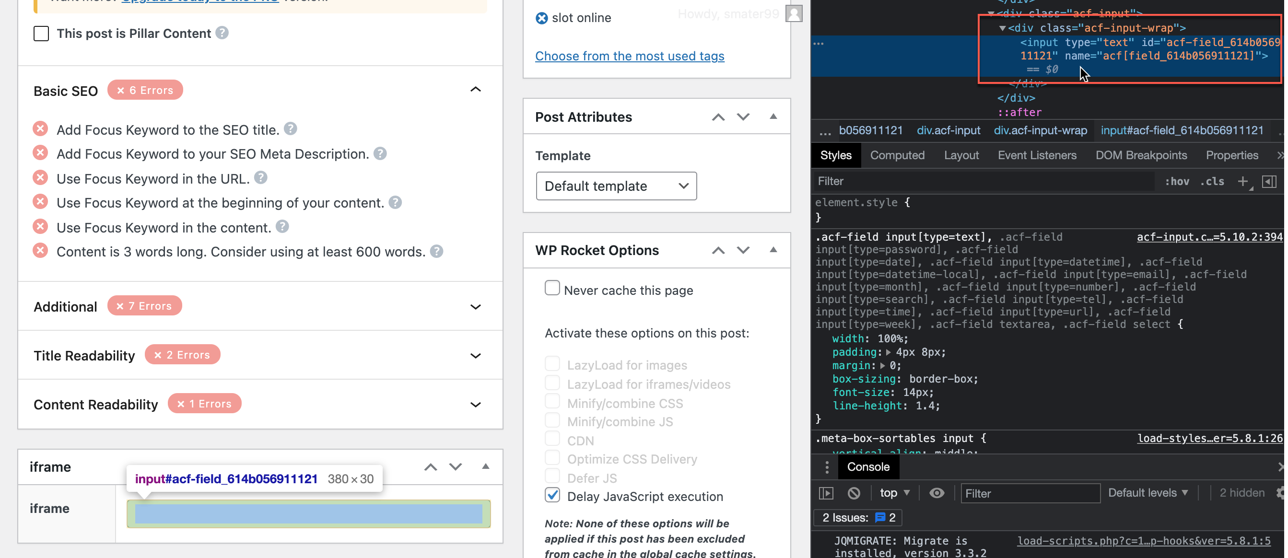The image size is (1288, 558).
Task: Click the Console filter field
Action: (1030, 493)
